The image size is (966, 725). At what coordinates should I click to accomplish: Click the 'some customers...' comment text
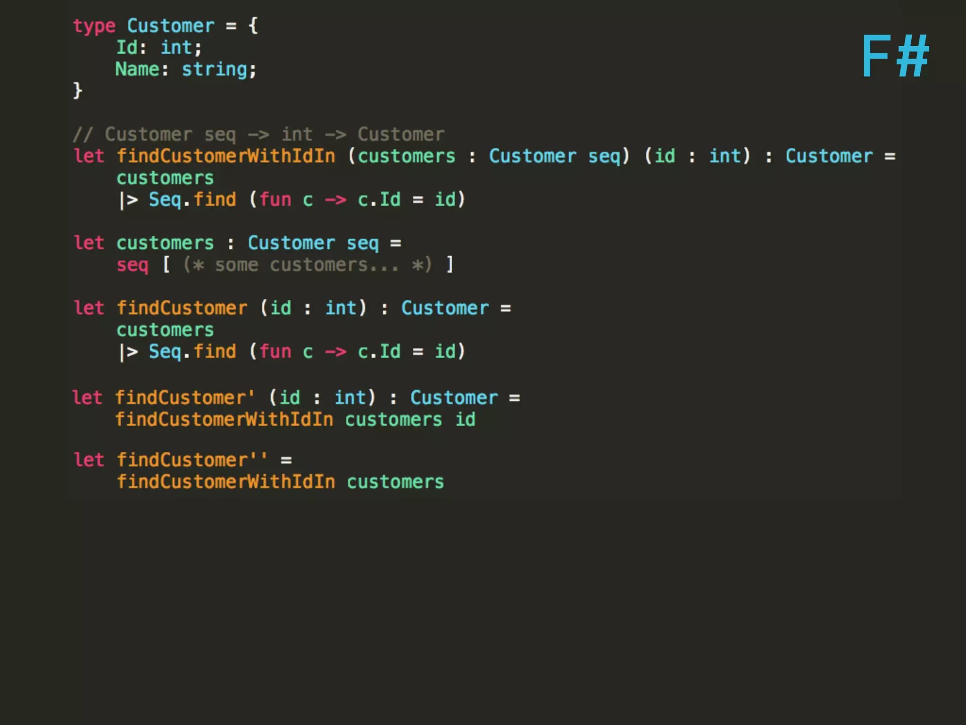tap(307, 265)
